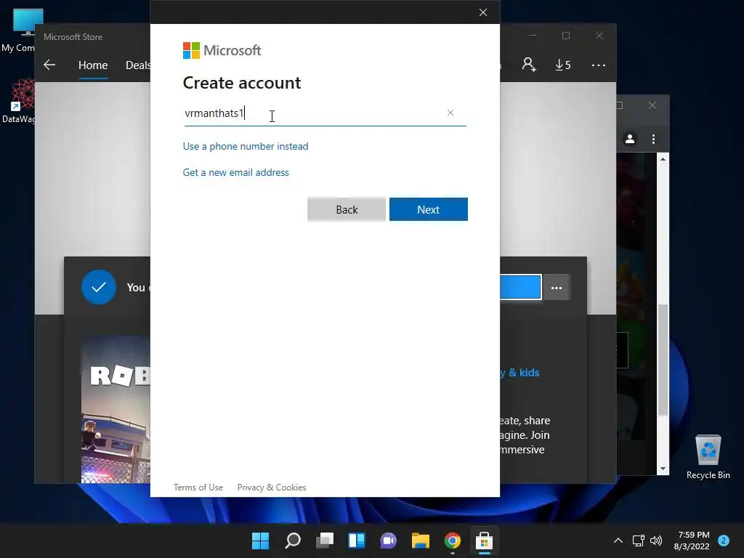This screenshot has width=744, height=558.
Task: Close the Create account dialog
Action: tap(483, 12)
